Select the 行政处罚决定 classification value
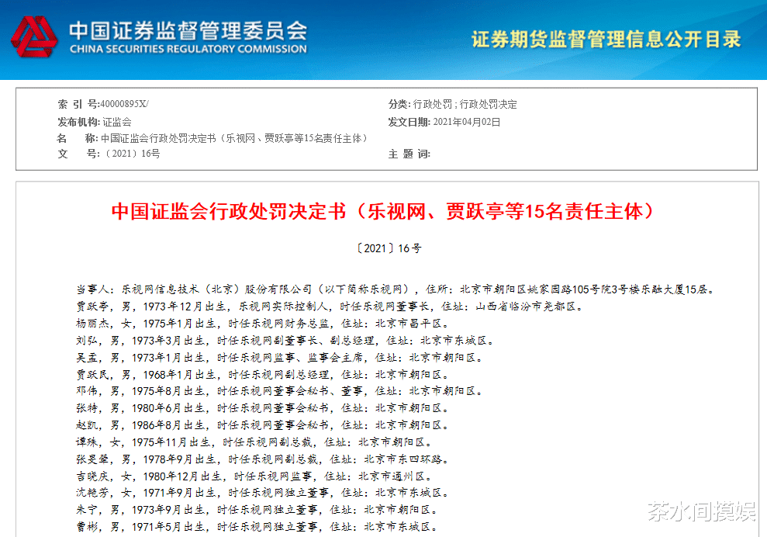767x537 pixels. (489, 104)
